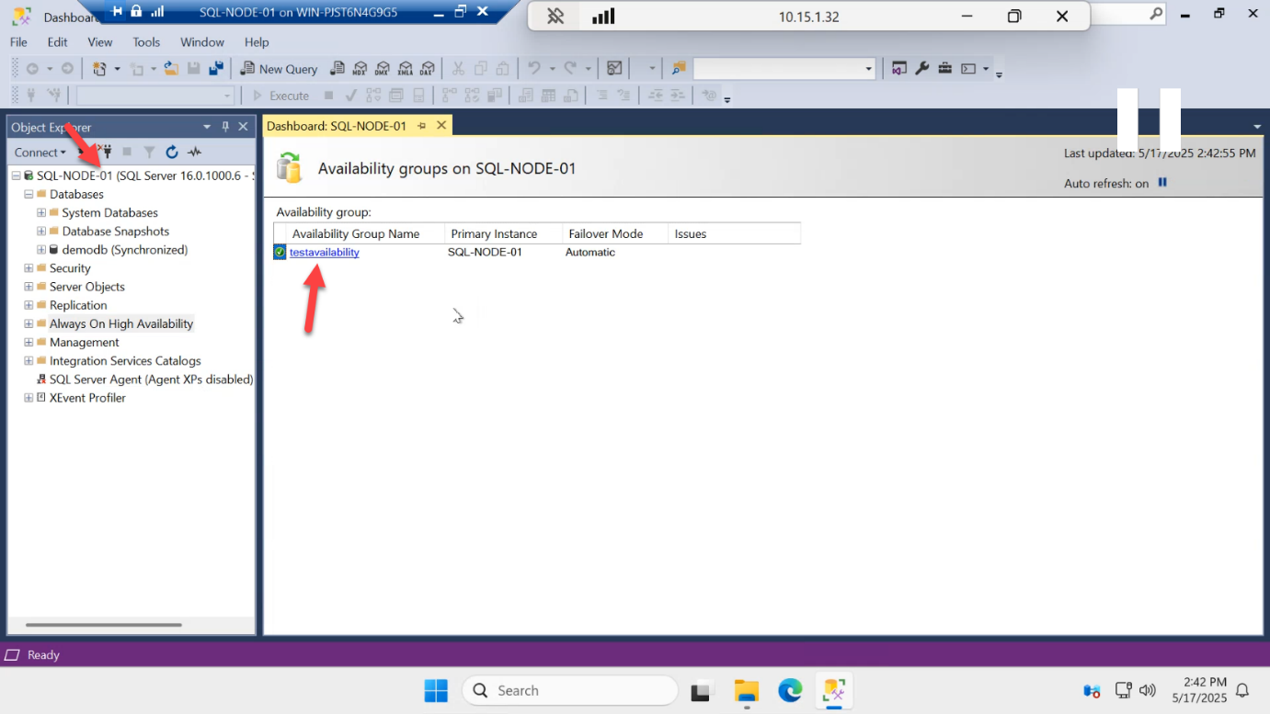This screenshot has height=714, width=1270.
Task: Expand Always On High Availability folder
Action: [x=29, y=323]
